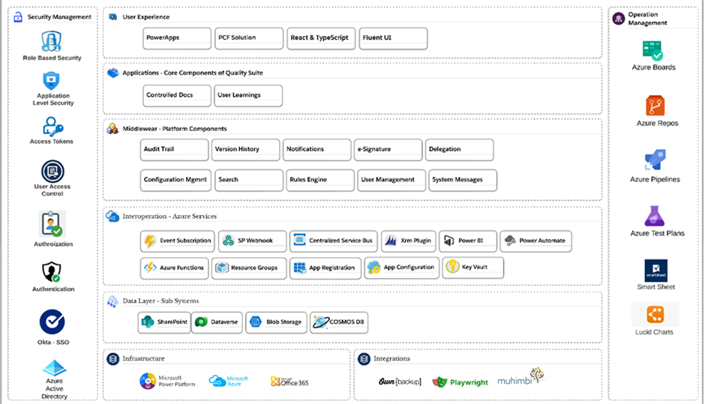
Task: Click the Centralized Service Bus icon
Action: 299,240
